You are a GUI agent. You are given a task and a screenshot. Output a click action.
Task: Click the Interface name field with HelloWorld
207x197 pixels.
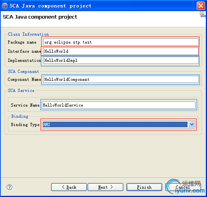coord(121,51)
